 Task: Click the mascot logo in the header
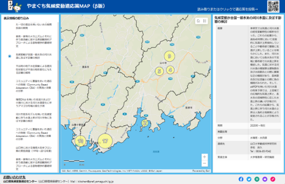15,7
